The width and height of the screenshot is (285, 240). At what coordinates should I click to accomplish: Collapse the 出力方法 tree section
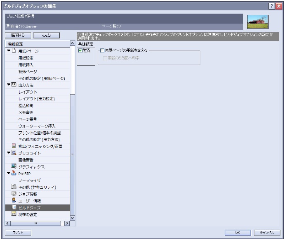click(x=8, y=85)
